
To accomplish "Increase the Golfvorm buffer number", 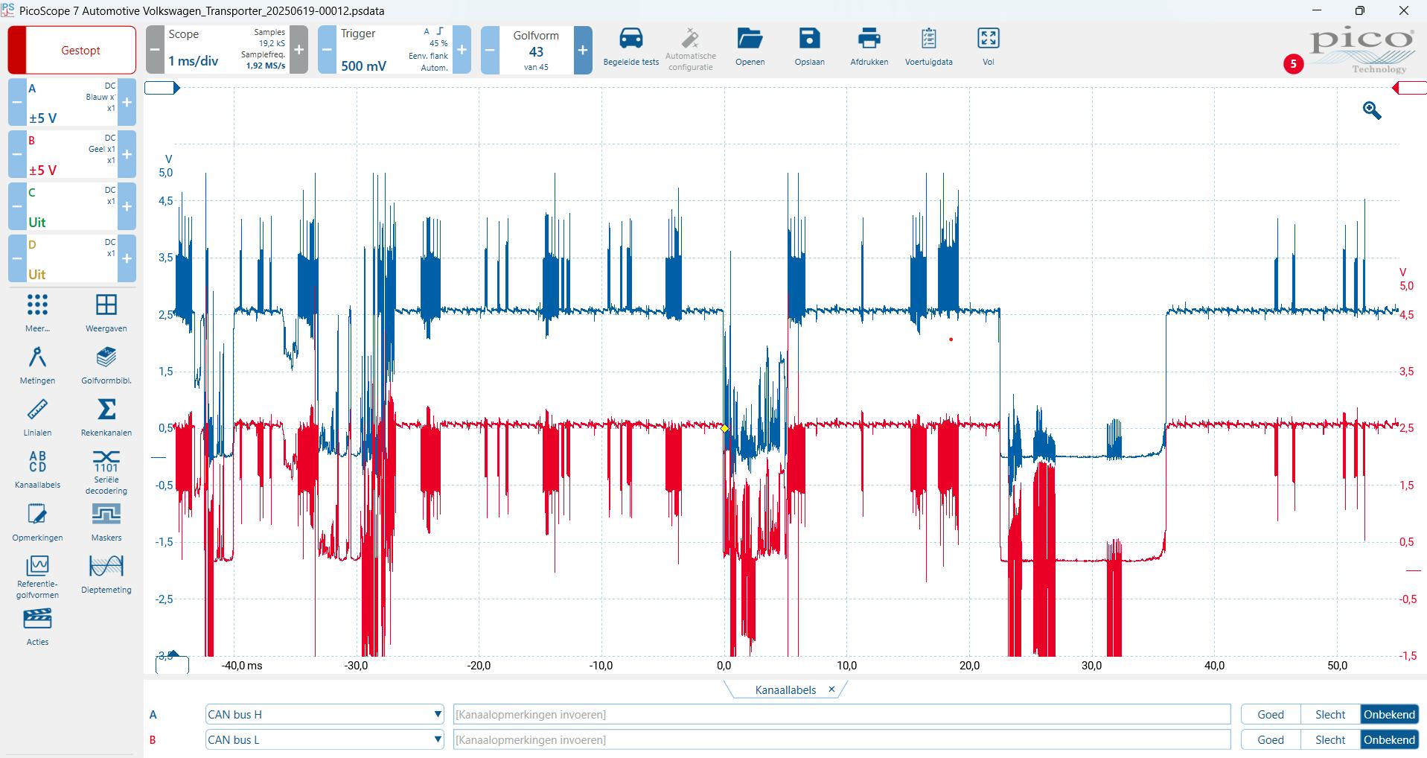I will tap(583, 51).
